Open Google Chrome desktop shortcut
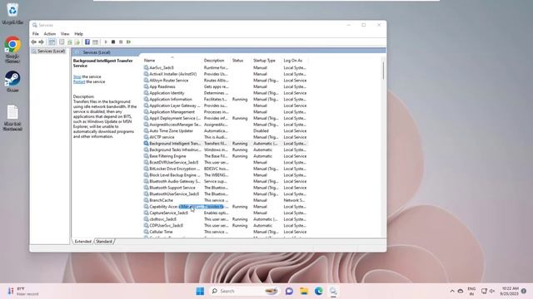The width and height of the screenshot is (533, 299). [12, 50]
